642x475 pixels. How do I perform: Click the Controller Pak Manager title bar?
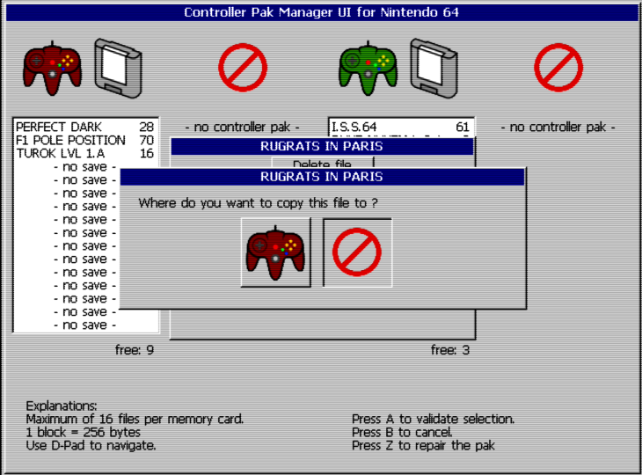321,12
